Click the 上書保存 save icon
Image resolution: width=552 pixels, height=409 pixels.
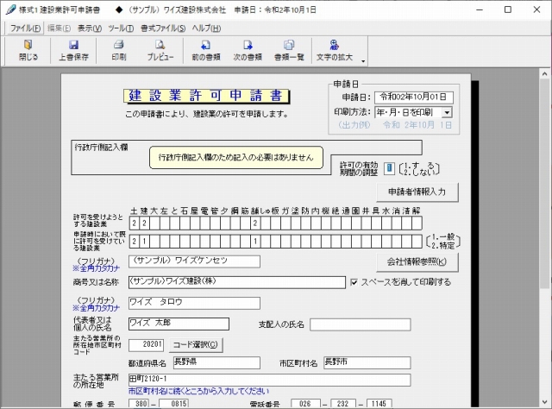73,50
